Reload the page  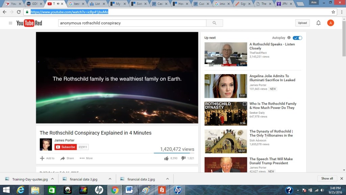tap(19, 12)
